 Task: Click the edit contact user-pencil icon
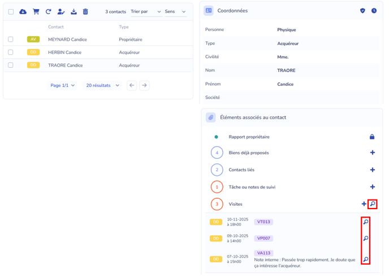(61, 11)
